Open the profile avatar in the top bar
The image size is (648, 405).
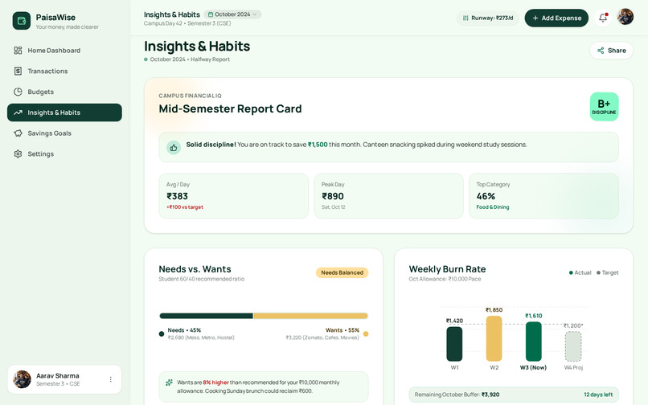(x=625, y=17)
